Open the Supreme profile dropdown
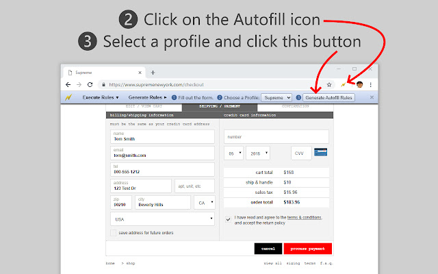This screenshot has width=438, height=274. tap(276, 97)
